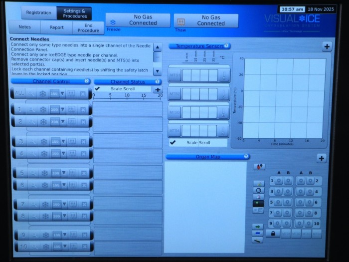Open the intensity dropdown for channel 1
This screenshot has height=262, width=349.
click(x=63, y=109)
